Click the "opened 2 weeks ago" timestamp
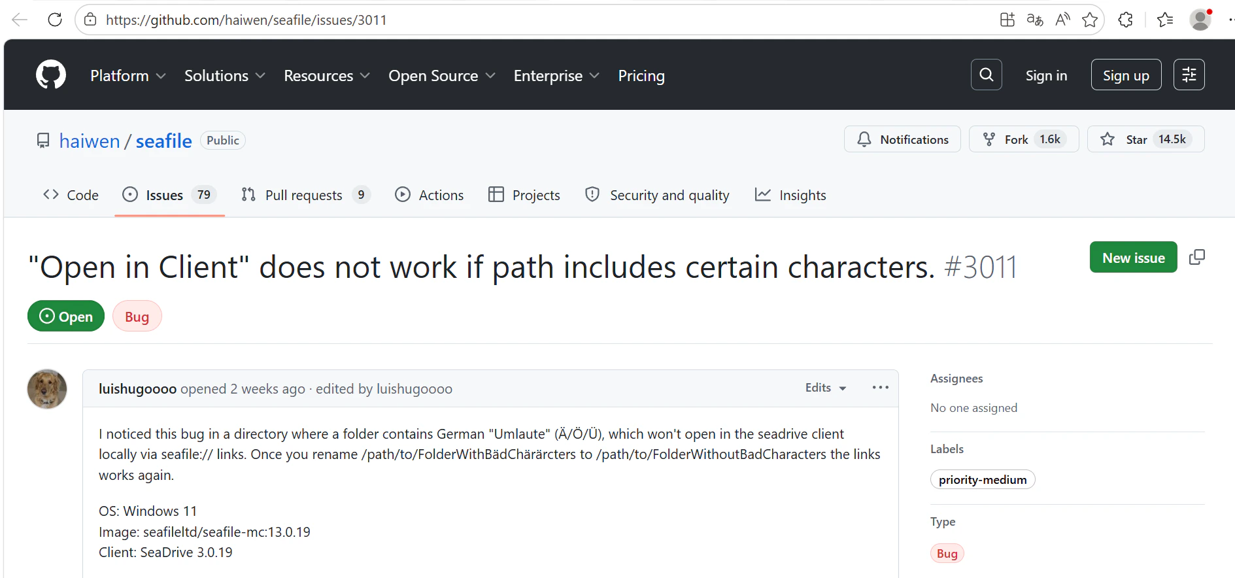The image size is (1235, 578). (x=243, y=388)
